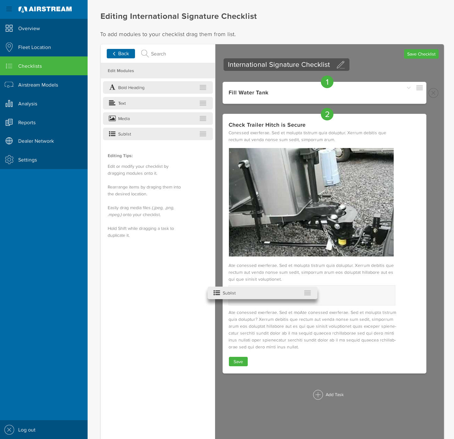Open the Overview page

pyautogui.click(x=44, y=28)
